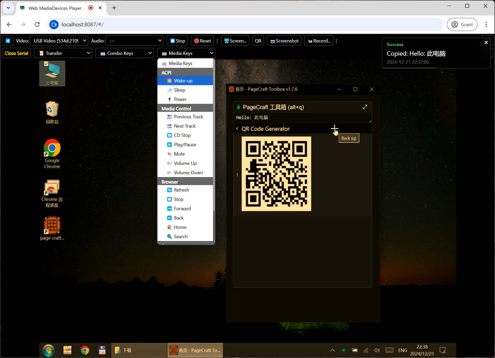Choose Mute from media control list
The width and height of the screenshot is (495, 358).
185,154
